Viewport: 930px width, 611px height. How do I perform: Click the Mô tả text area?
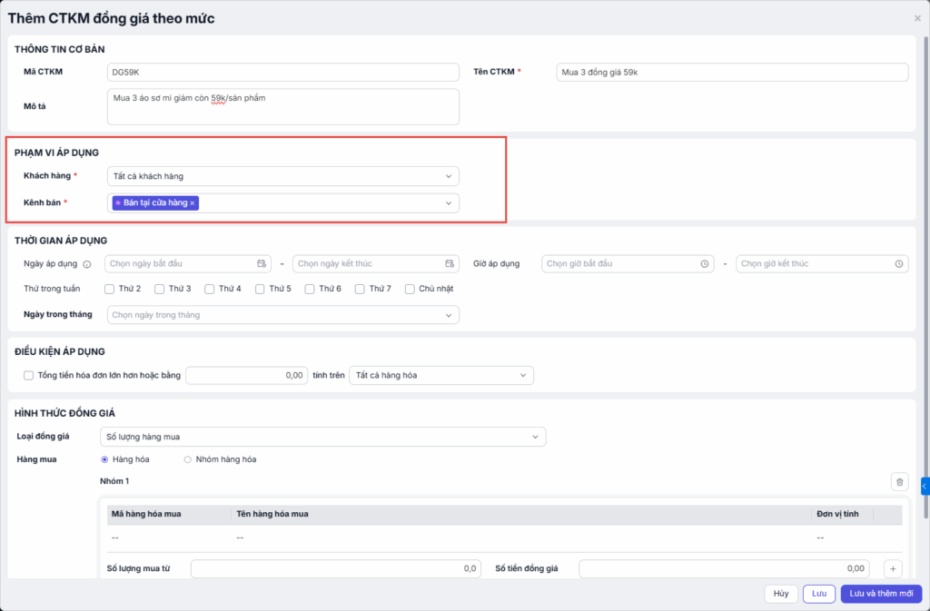tap(282, 106)
